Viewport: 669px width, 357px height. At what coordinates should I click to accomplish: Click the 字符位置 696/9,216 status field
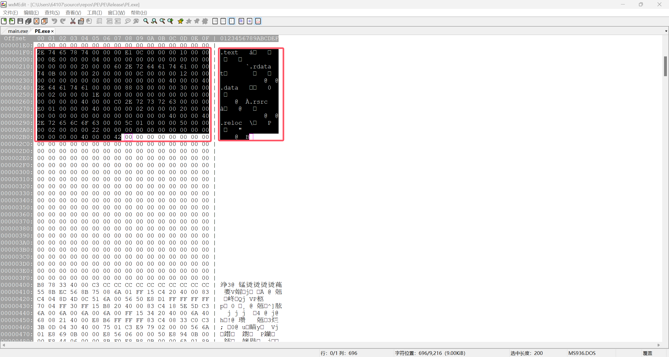click(x=430, y=353)
